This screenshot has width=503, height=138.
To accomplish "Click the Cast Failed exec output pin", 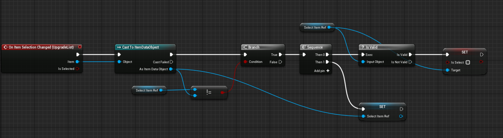I will 171,62.
